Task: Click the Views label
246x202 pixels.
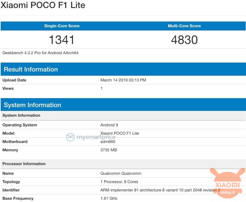Action: point(8,88)
